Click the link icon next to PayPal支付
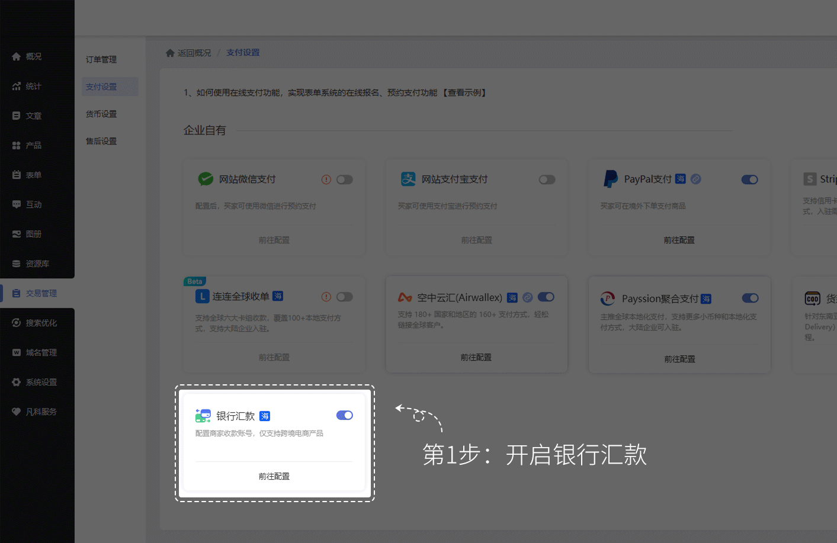This screenshot has height=543, width=837. click(x=696, y=179)
